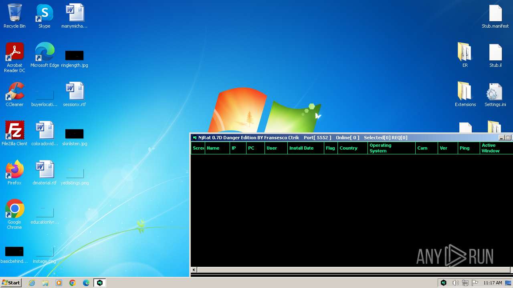Sort by Ping column header
The image size is (513, 288).
[x=469, y=148]
